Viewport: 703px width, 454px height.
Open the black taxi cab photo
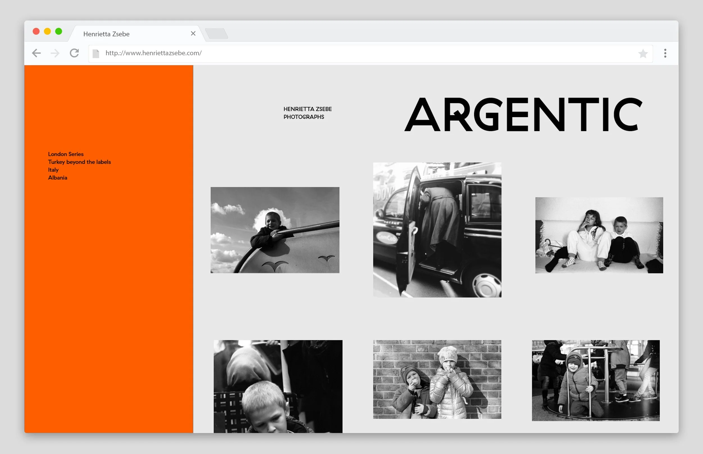[x=437, y=230]
